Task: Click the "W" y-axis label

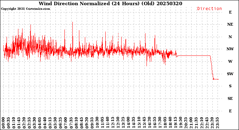Action: 230,61
